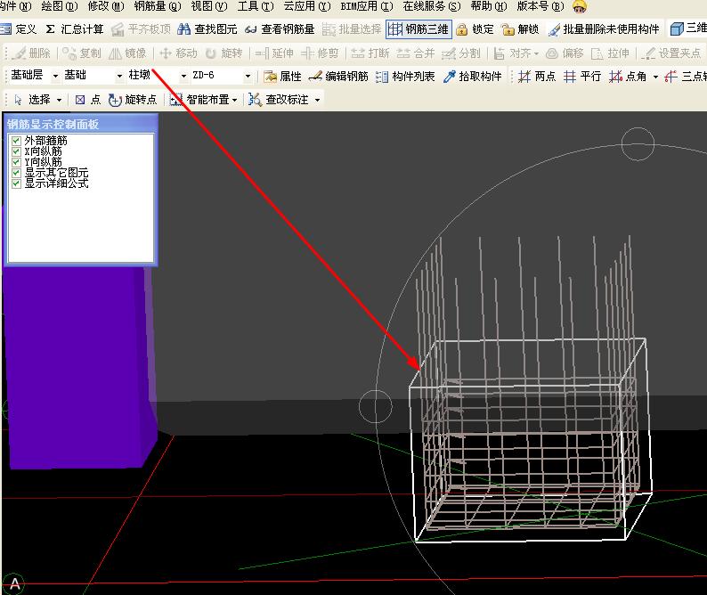707x595 pixels.
Task: Open the 工具 menu
Action: (x=254, y=6)
